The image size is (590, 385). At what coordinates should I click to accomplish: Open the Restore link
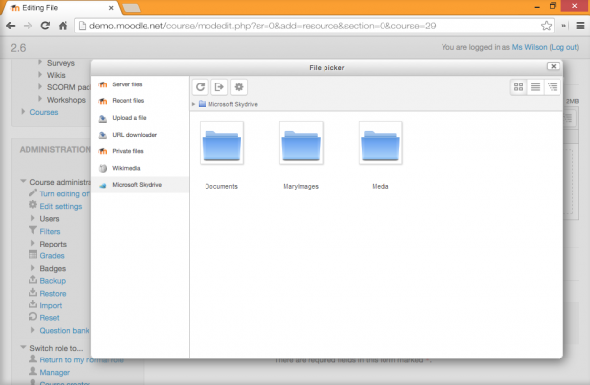(x=53, y=294)
